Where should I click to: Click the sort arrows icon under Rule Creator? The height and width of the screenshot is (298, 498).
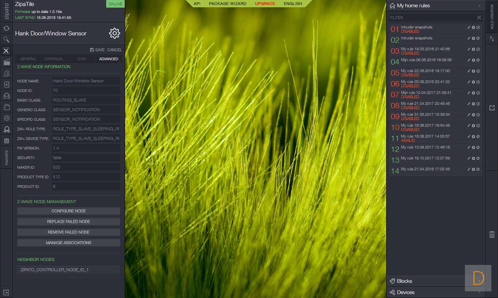click(492, 39)
